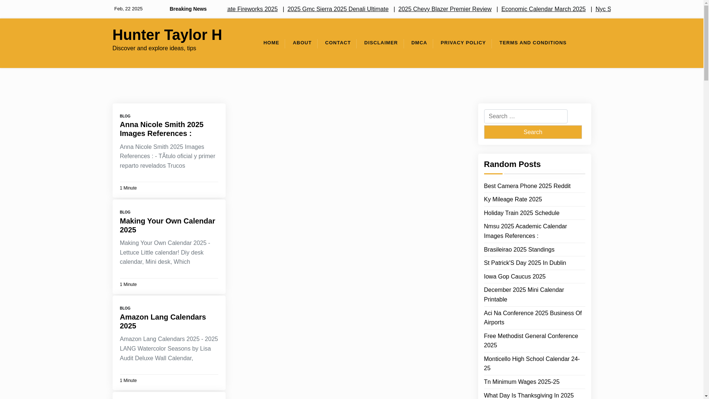The width and height of the screenshot is (709, 399).
Task: Open 2025 Gmc Sierra 2025 Denali Ultimate headline
Action: click(x=338, y=9)
